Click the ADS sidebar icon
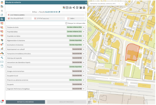The height and width of the screenshot is (105, 156). tap(2, 23)
